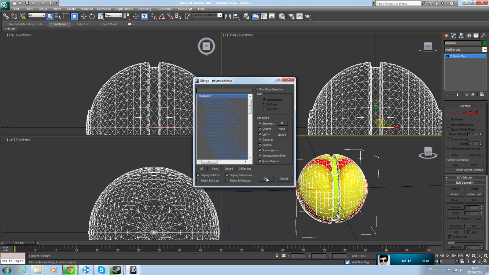Uncheck Geometry in List types
Viewport: 489px width, 275px height.
click(259, 123)
